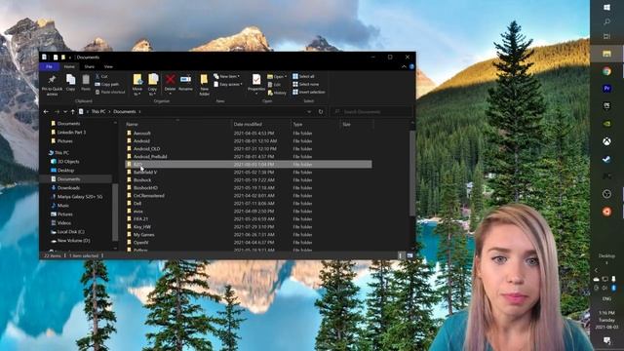The width and height of the screenshot is (624, 351).
Task: Open the Explorer help icon
Action: coord(411,66)
